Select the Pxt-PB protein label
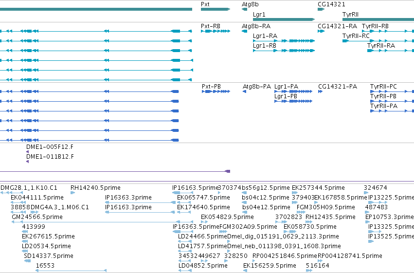 211,87
